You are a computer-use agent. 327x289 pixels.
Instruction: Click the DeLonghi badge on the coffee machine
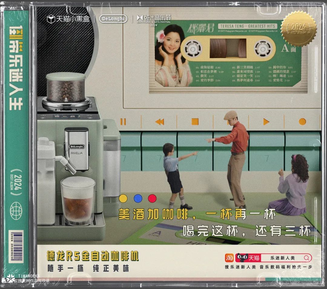pos(77,147)
